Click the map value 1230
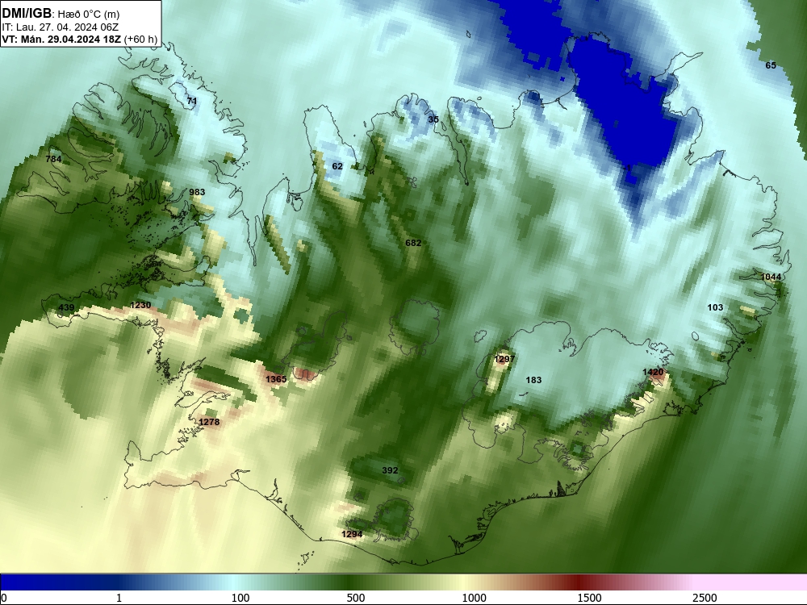Image resolution: width=807 pixels, height=605 pixels. pyautogui.click(x=140, y=305)
